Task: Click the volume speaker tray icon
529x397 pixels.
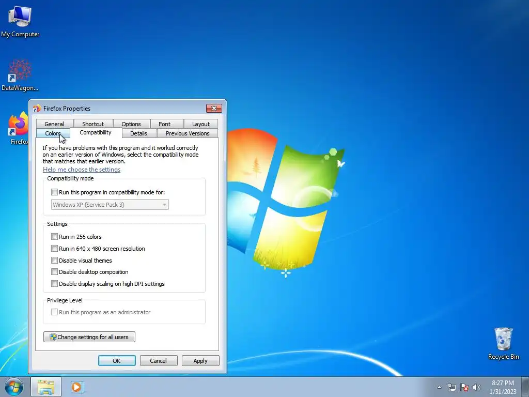Action: 476,387
